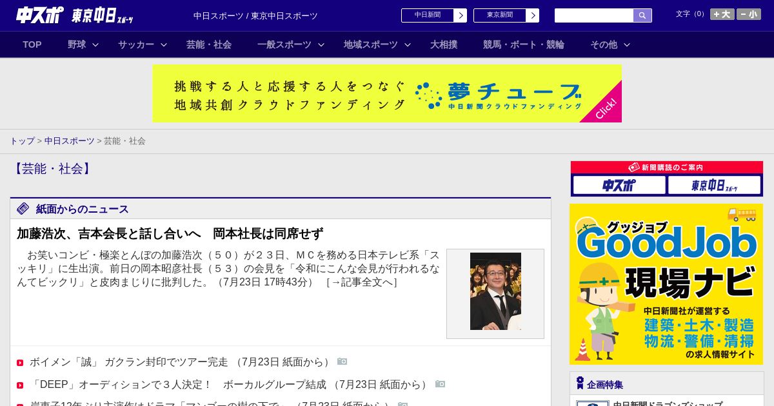
Task: Click the 紙面からのニュース section icon
Action: point(23,209)
